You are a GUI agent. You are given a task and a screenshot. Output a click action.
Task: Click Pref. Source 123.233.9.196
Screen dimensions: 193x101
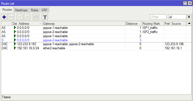pyautogui.click(x=174, y=44)
